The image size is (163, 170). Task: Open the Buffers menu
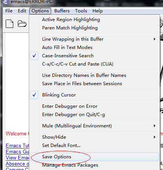(62, 11)
